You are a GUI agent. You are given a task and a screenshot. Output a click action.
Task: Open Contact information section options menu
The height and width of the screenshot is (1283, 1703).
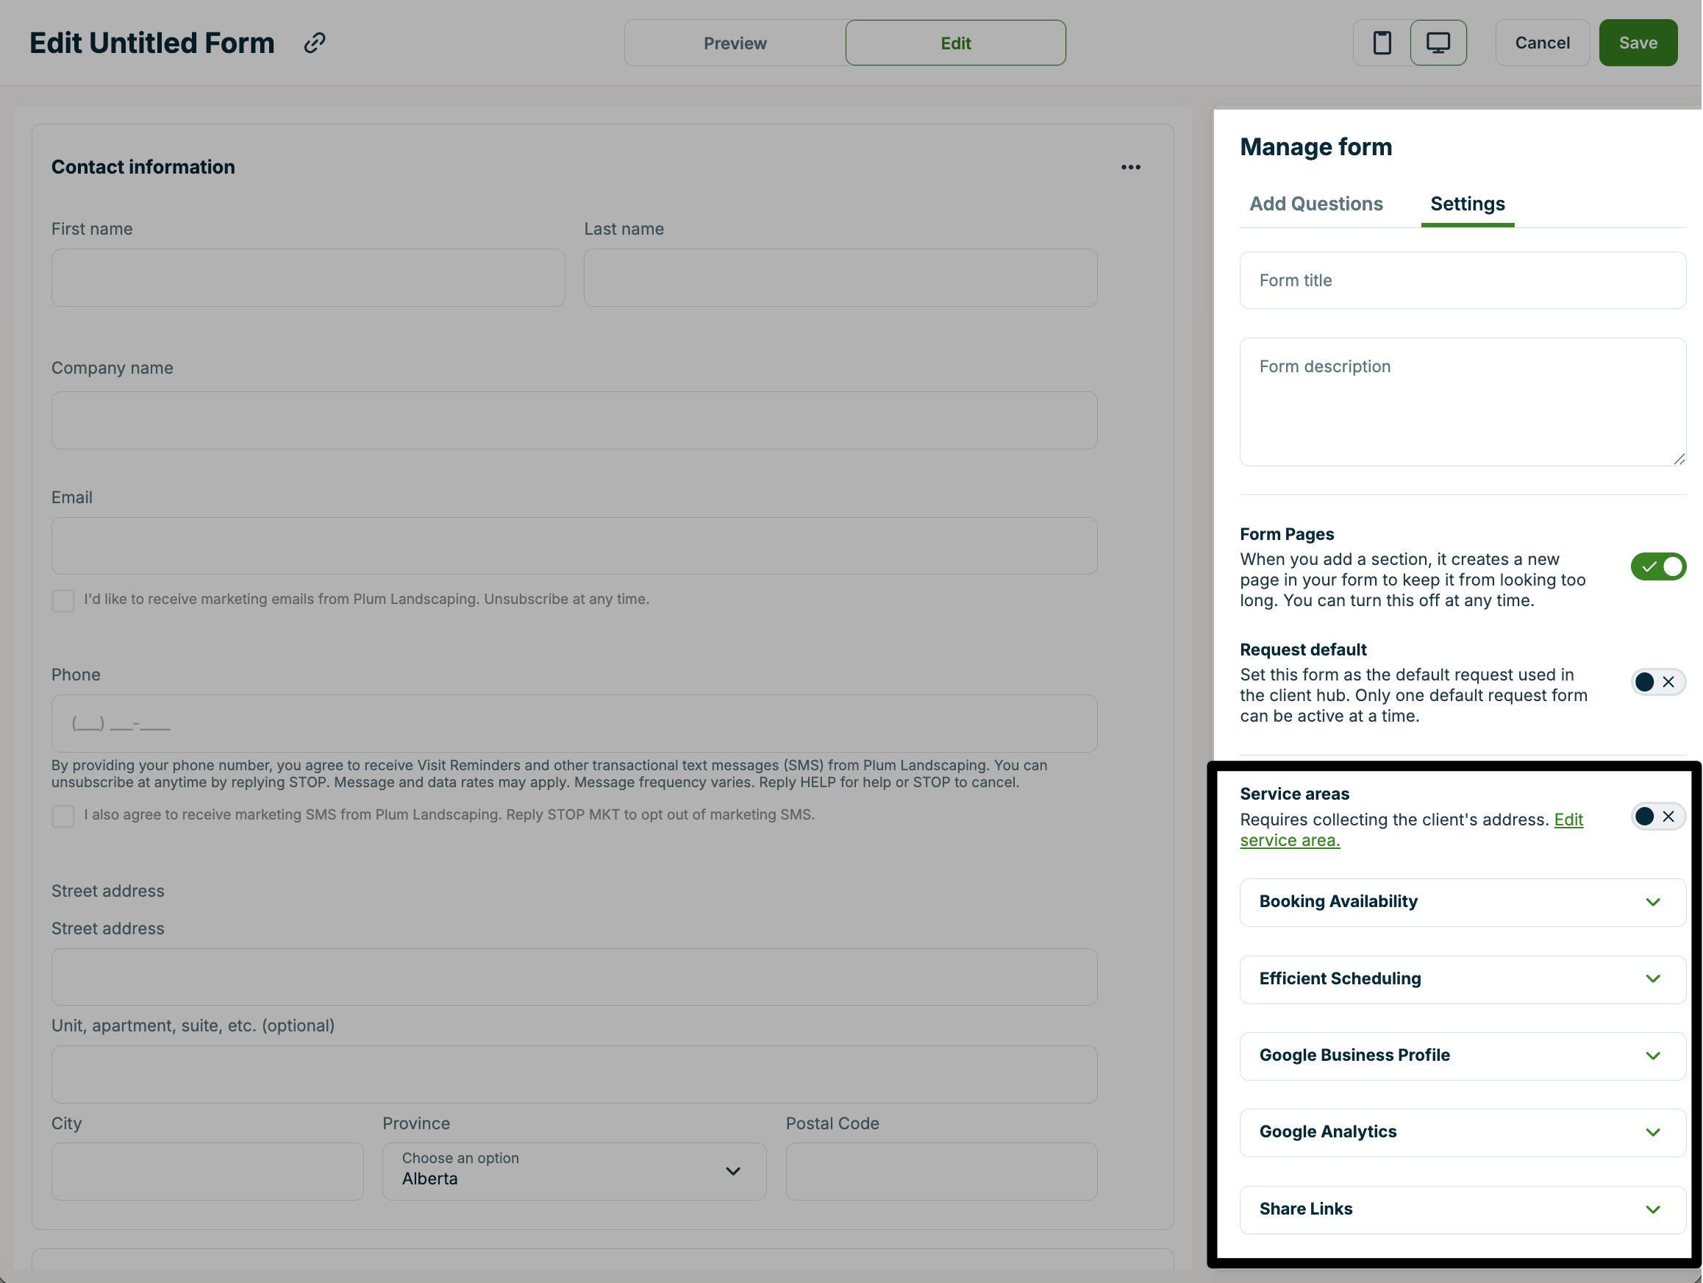point(1130,167)
